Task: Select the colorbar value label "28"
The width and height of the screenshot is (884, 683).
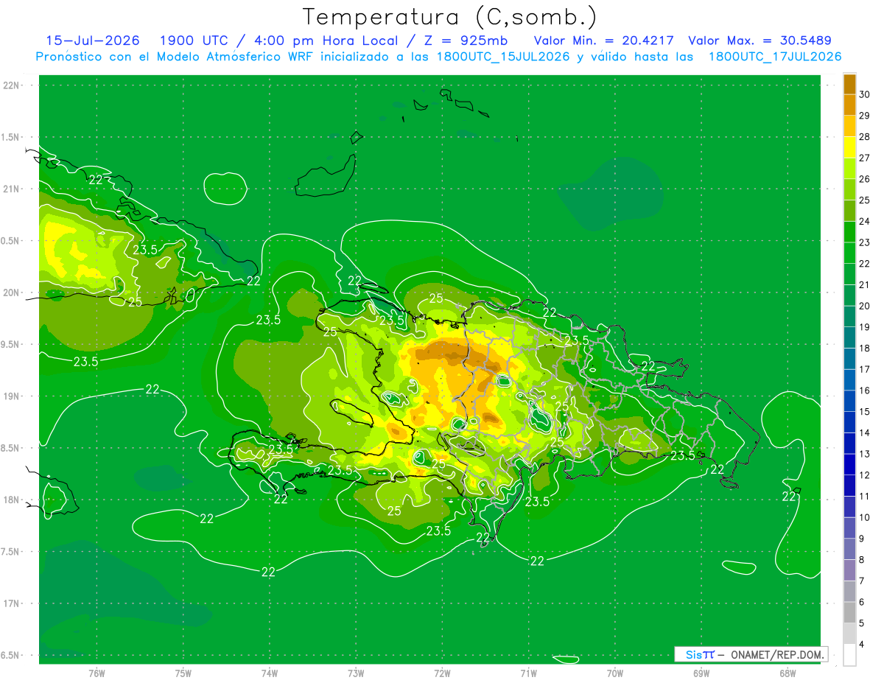Action: [x=865, y=137]
